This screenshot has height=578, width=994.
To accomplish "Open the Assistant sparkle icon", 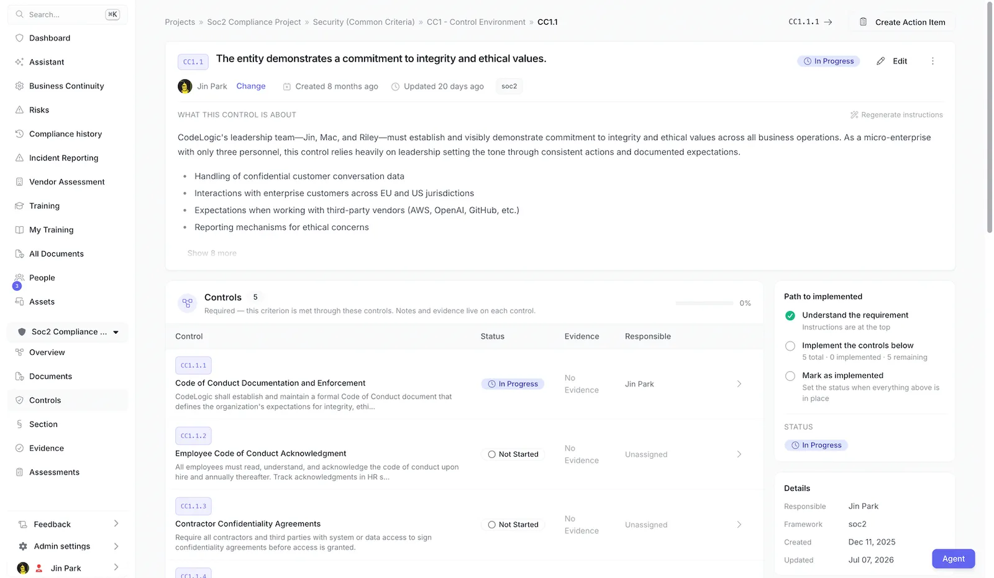I will (19, 62).
